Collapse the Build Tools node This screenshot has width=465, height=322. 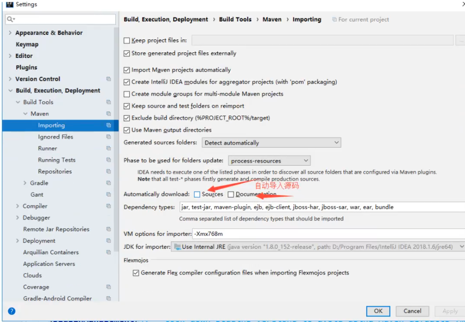18,102
